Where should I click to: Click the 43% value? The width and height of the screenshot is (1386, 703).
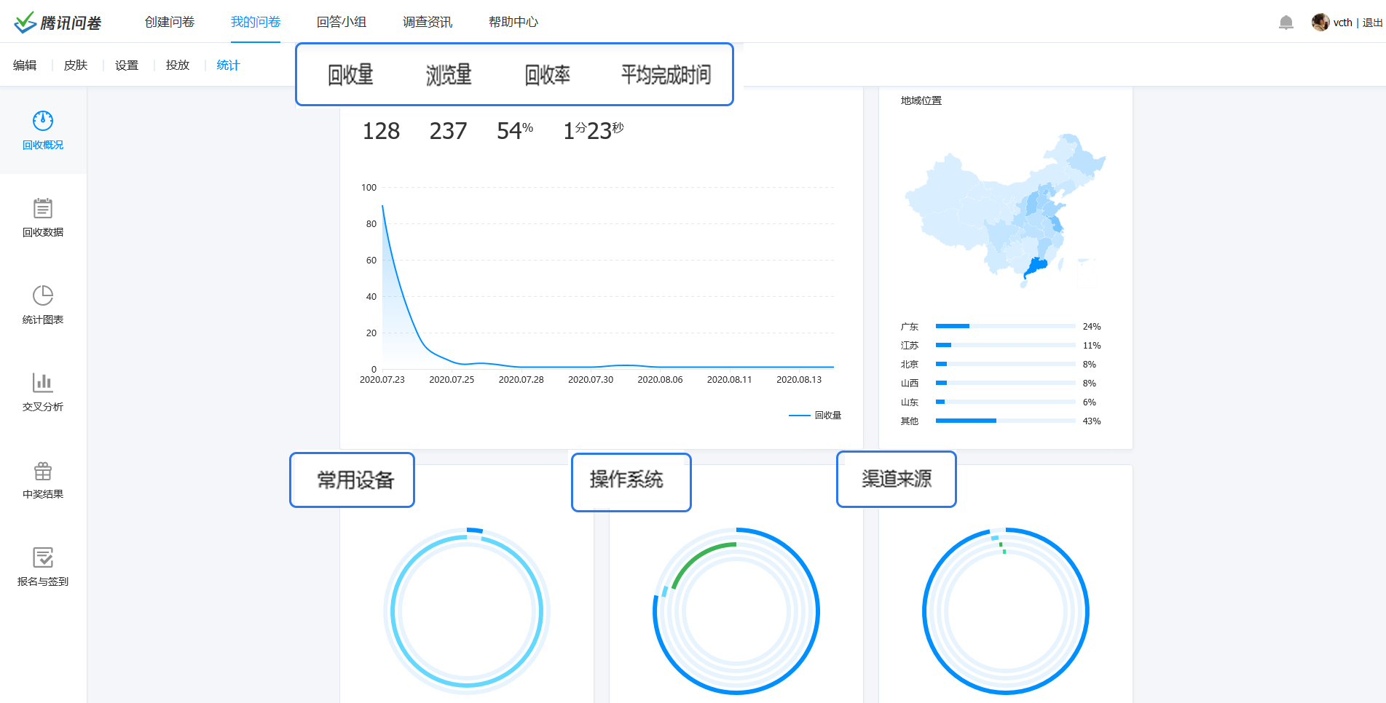click(1092, 421)
